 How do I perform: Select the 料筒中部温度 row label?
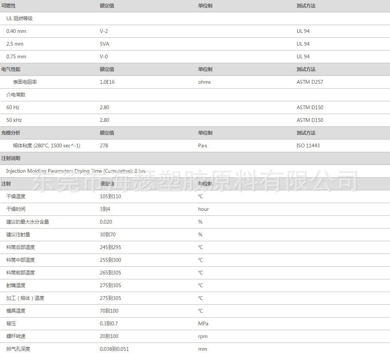21,260
